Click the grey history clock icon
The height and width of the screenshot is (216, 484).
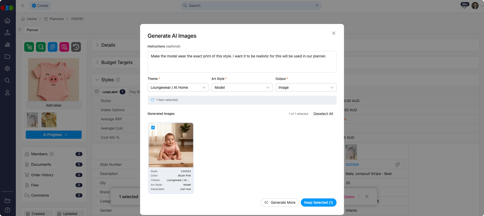(76, 47)
